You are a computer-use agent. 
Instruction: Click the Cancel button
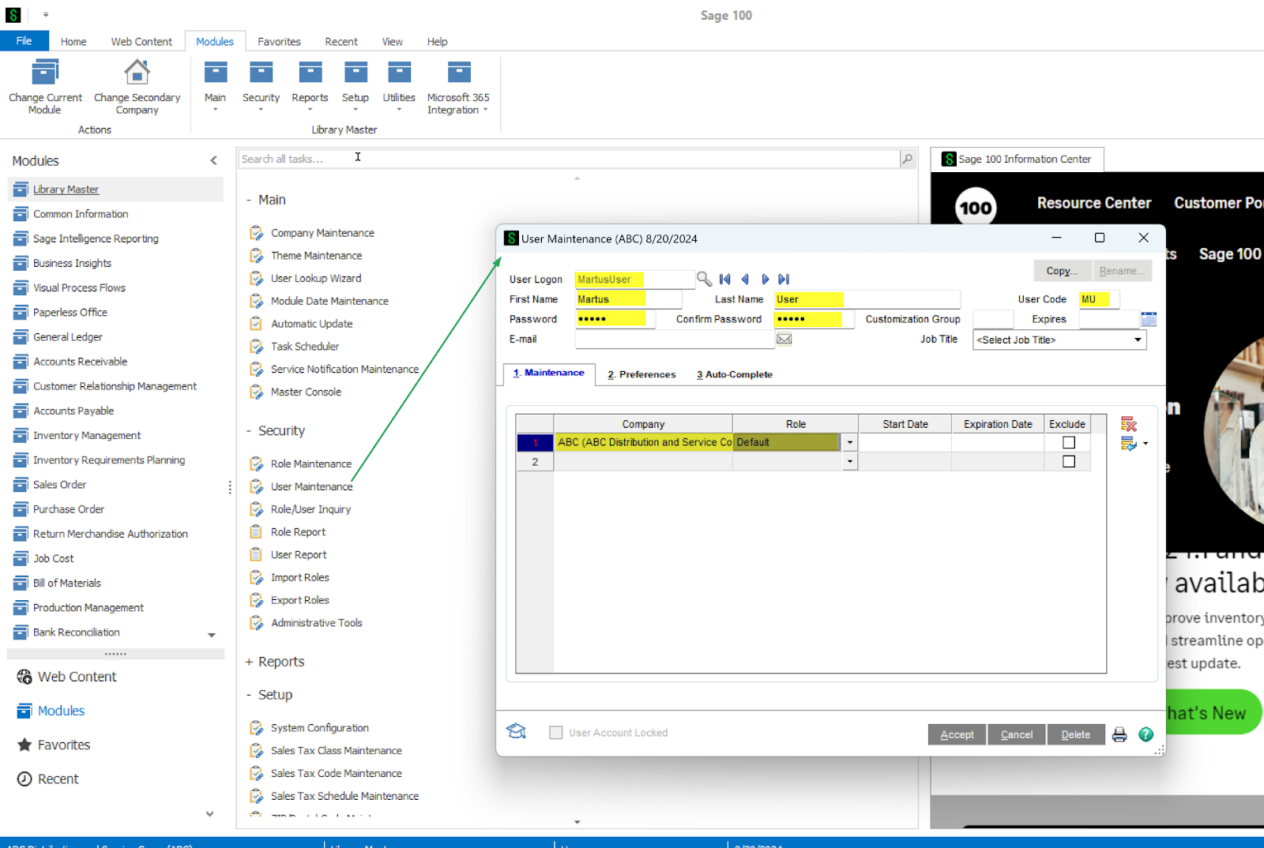1017,734
